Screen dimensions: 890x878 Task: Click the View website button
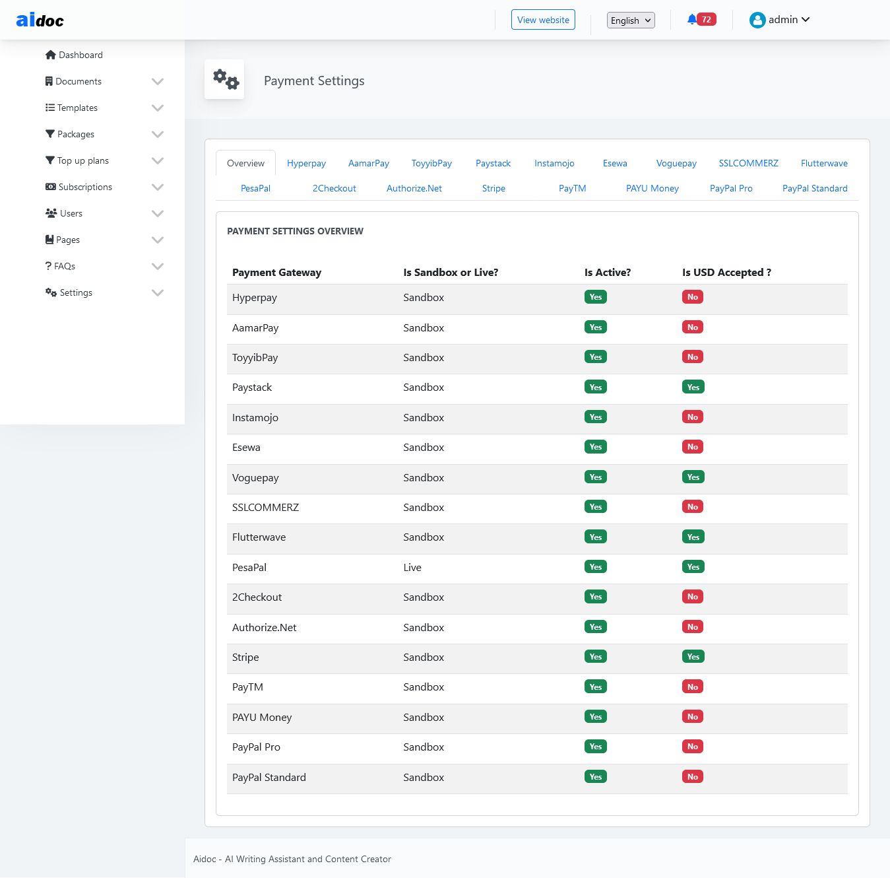(543, 20)
